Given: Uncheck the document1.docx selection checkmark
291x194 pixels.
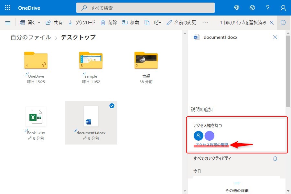Looking at the screenshot, I should 112,106.
